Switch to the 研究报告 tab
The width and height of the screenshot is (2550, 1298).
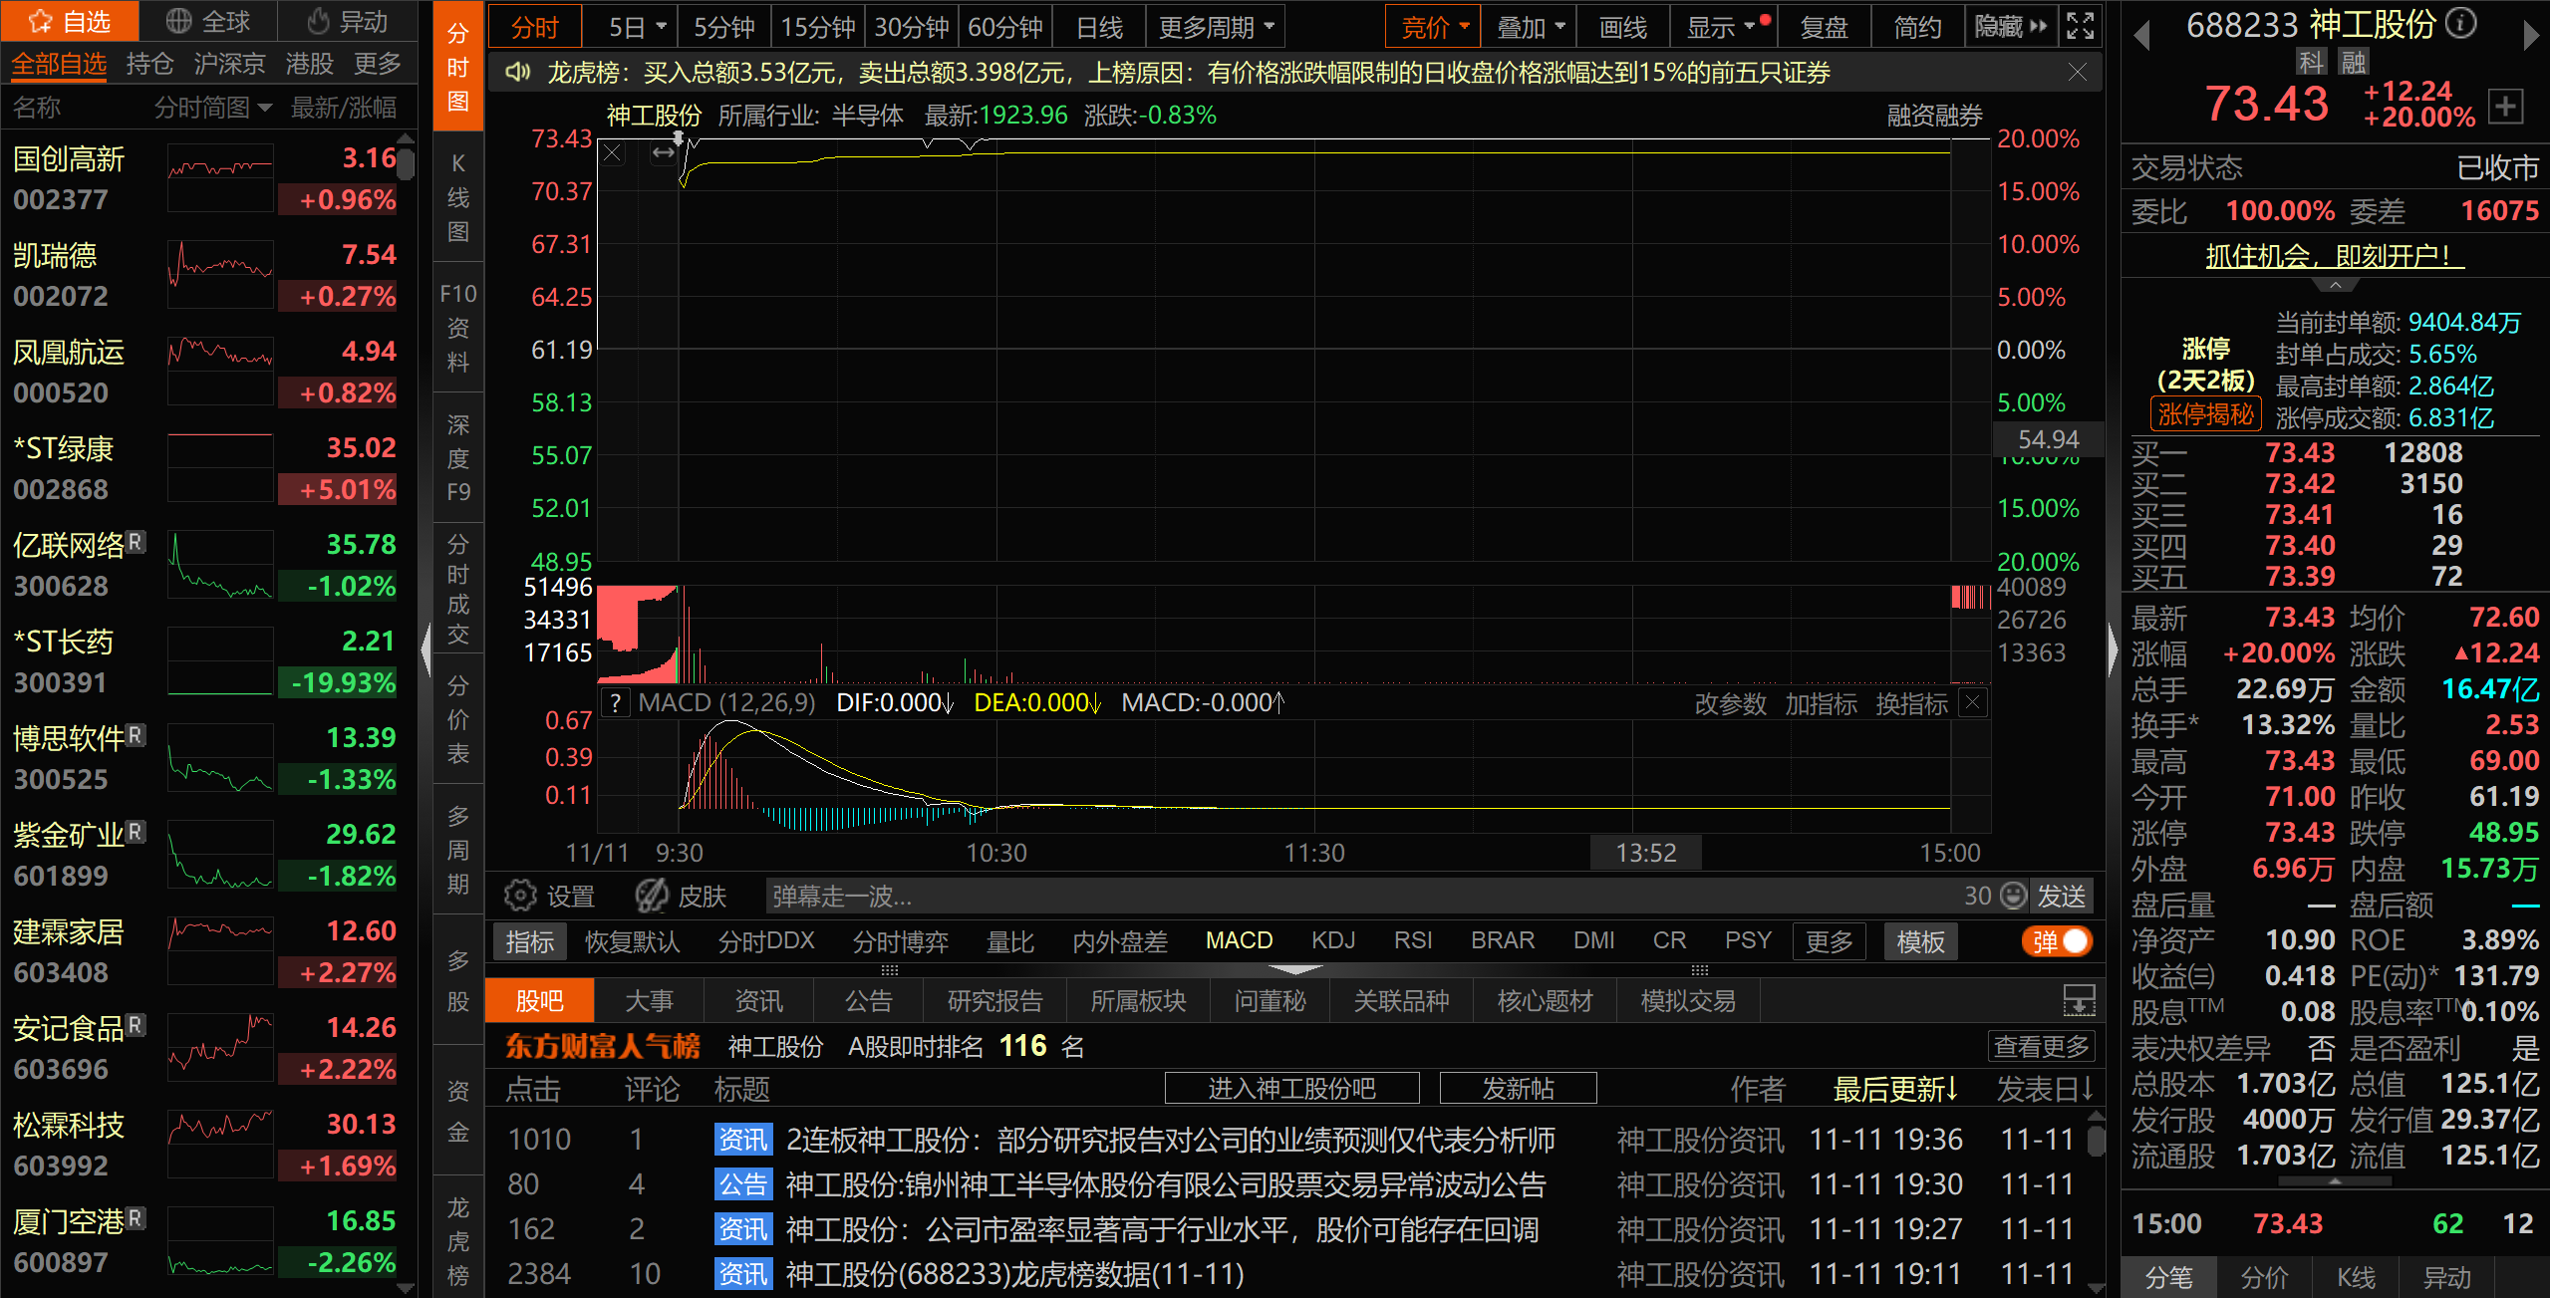pos(994,1000)
